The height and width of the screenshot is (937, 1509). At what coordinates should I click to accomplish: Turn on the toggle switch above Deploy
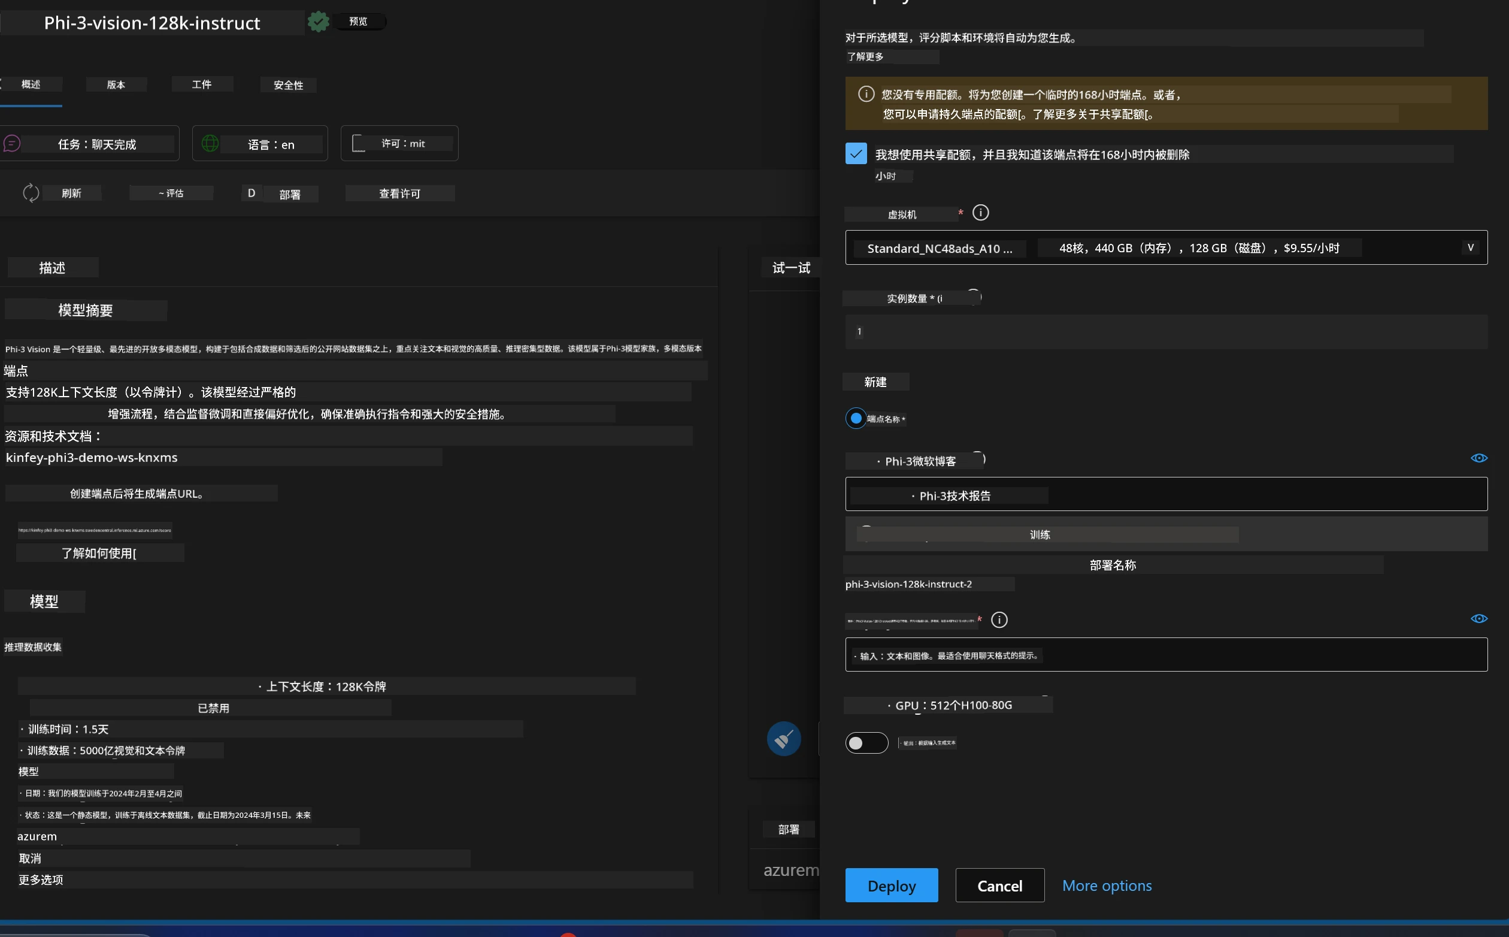[866, 742]
